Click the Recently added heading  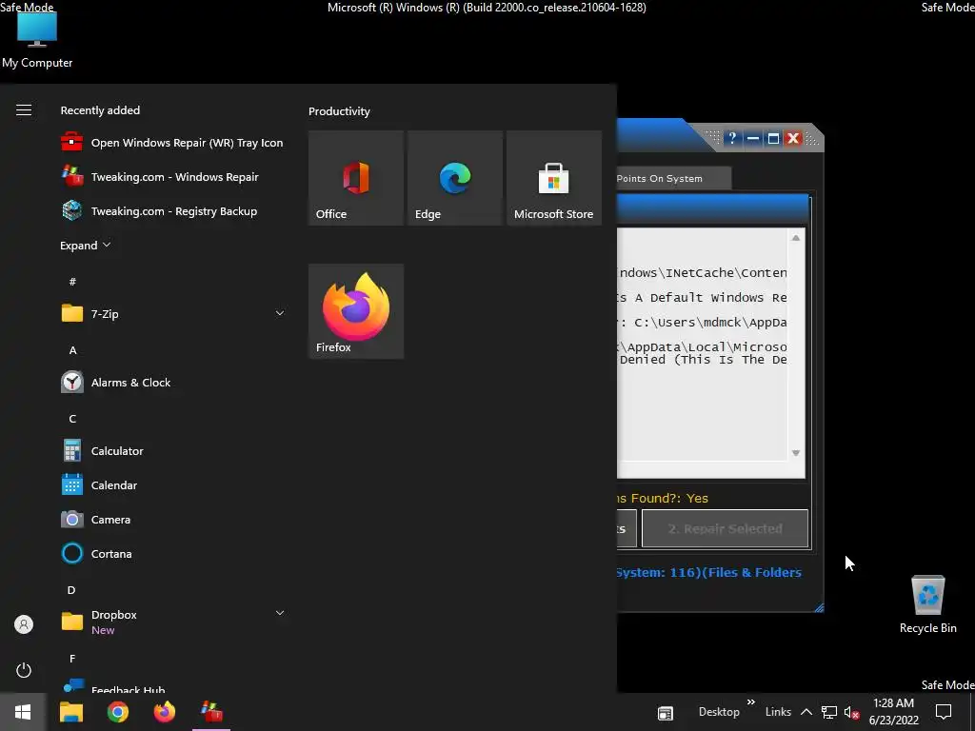coord(100,110)
